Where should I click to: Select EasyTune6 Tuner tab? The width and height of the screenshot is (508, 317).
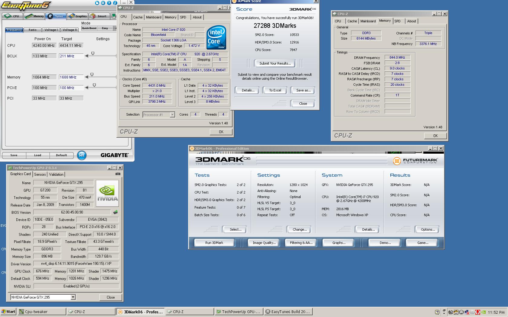tap(56, 16)
